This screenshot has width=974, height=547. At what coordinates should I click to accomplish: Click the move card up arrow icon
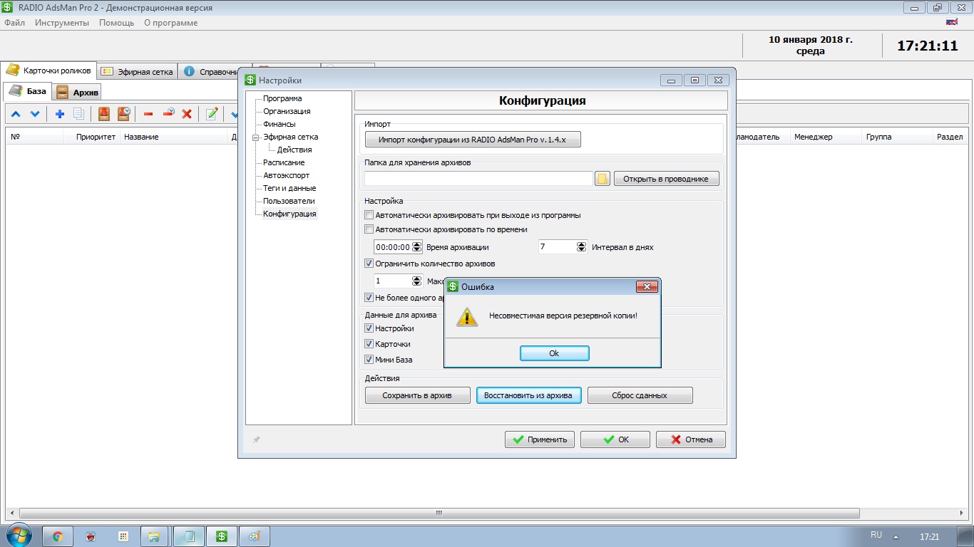coord(15,114)
